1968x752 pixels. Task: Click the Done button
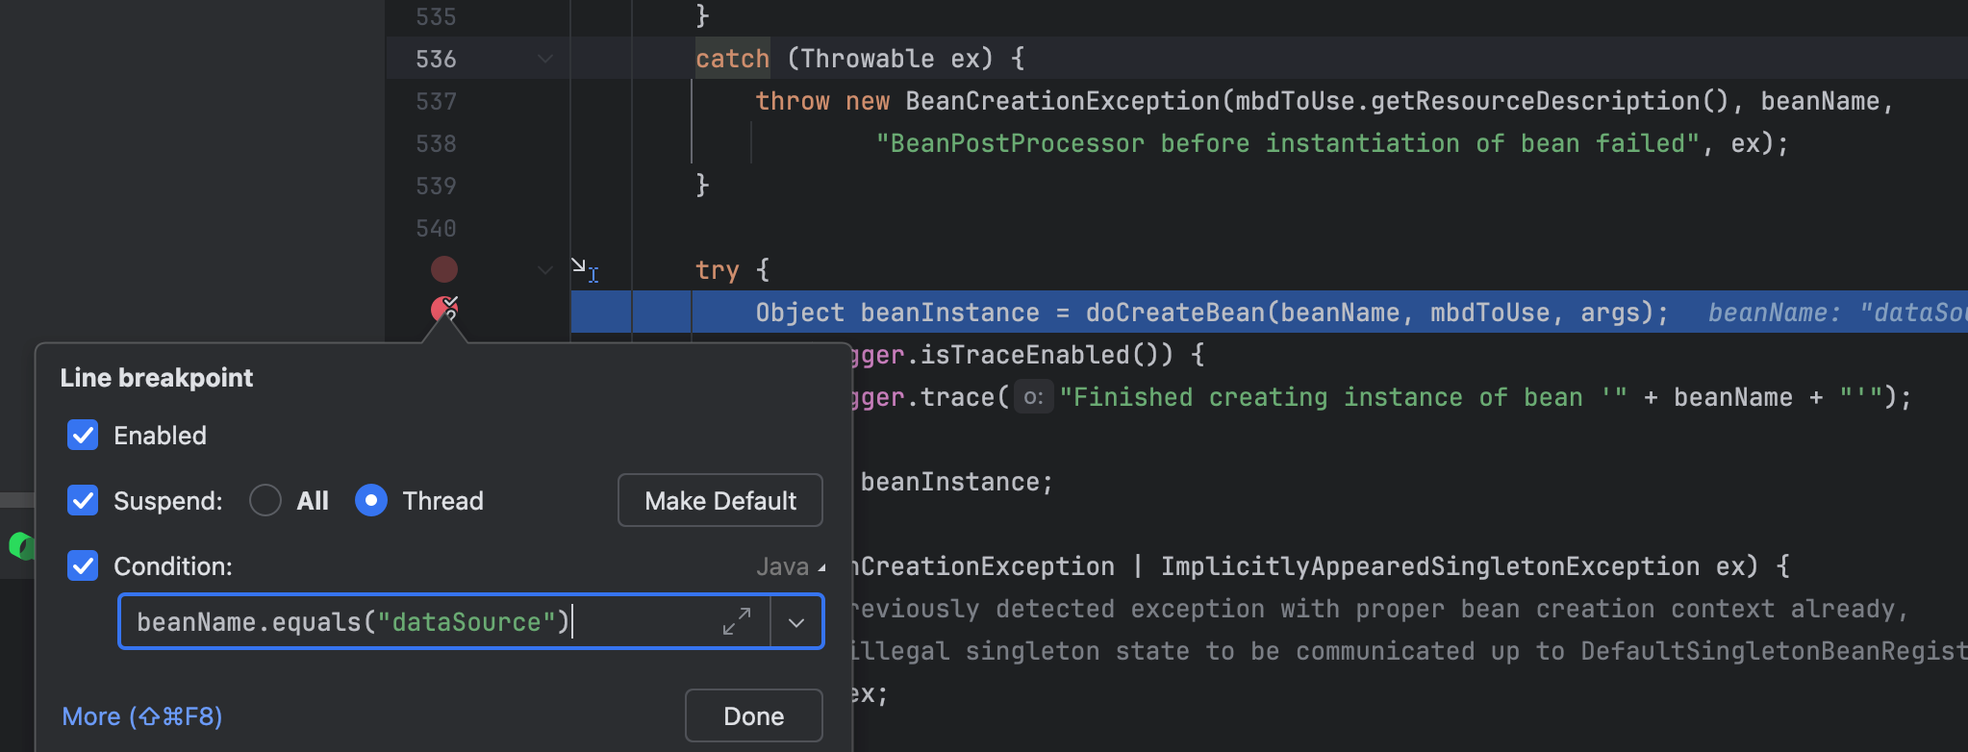754,715
